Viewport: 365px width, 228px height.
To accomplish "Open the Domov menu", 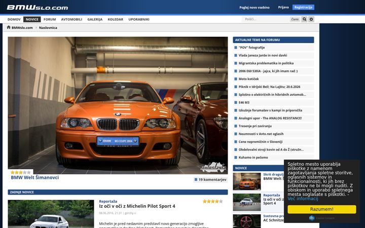I will (x=14, y=19).
